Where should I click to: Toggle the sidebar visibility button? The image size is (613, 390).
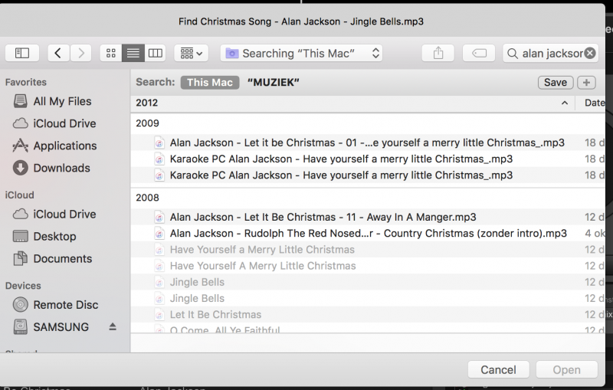pyautogui.click(x=22, y=53)
